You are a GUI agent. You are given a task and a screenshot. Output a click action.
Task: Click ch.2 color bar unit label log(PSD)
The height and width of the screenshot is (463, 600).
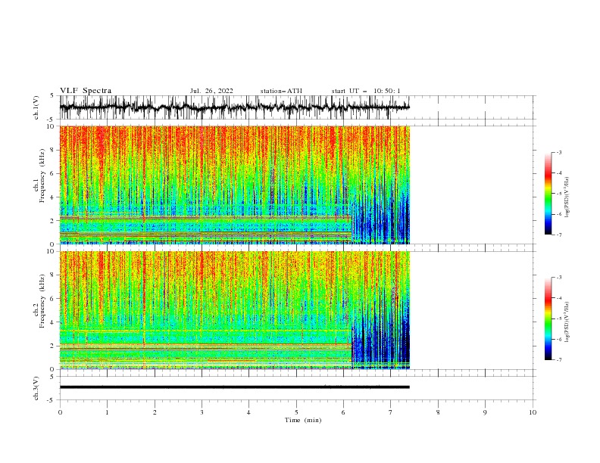tap(567, 322)
